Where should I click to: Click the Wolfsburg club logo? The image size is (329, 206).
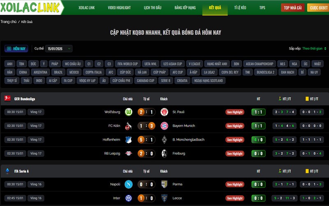(129, 112)
